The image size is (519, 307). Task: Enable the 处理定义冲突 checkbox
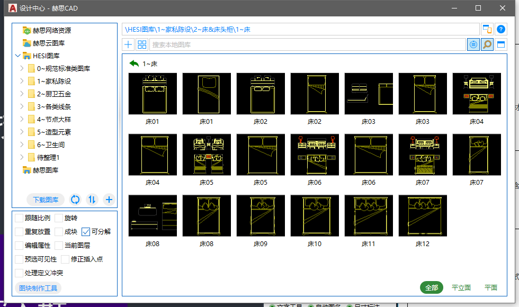[19, 273]
